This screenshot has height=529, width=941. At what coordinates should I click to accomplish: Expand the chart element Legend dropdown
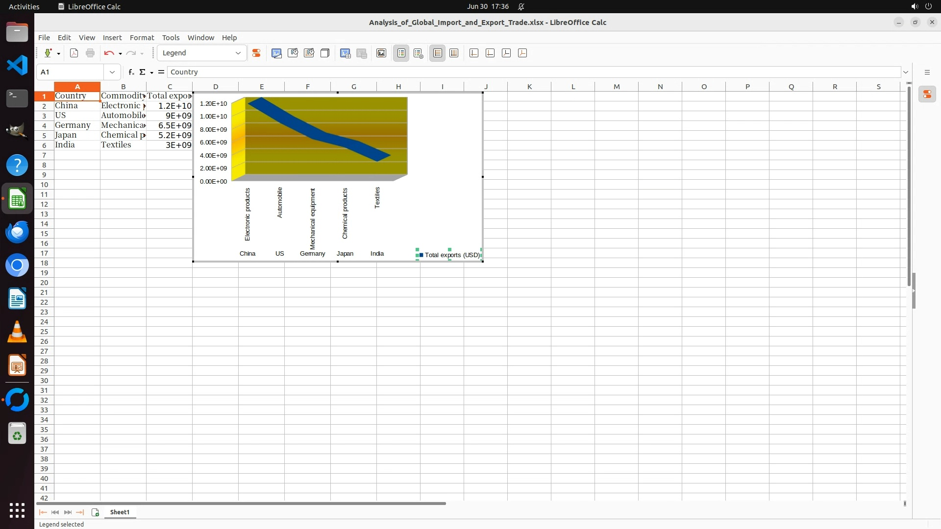pyautogui.click(x=238, y=53)
